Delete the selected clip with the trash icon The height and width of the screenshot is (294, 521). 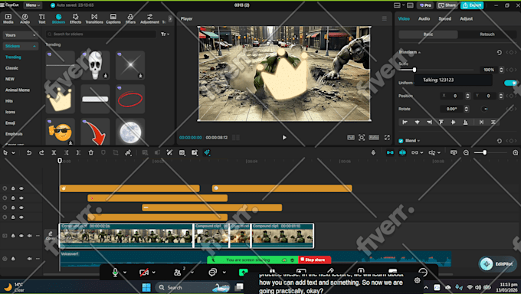tap(90, 153)
